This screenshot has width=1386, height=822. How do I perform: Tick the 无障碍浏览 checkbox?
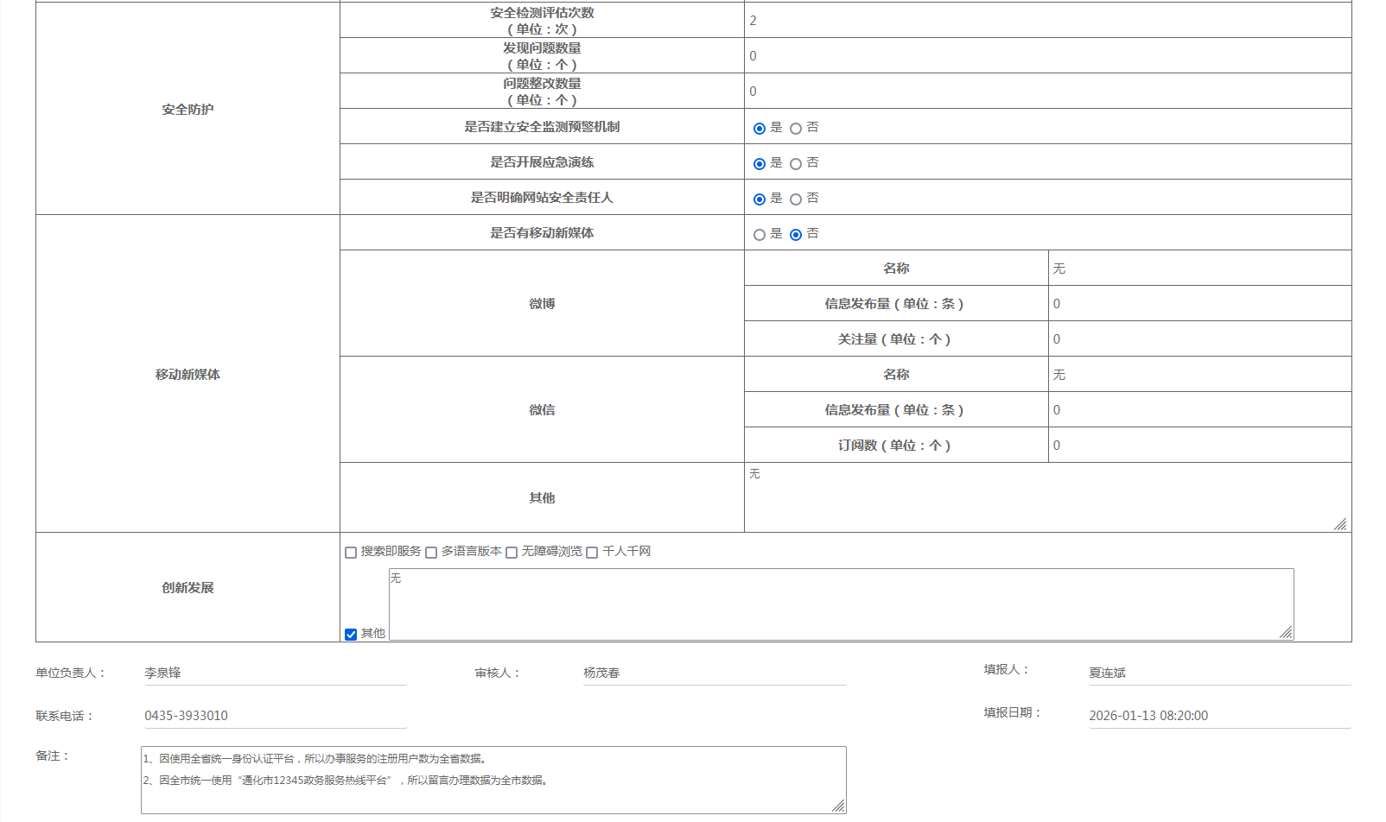512,553
